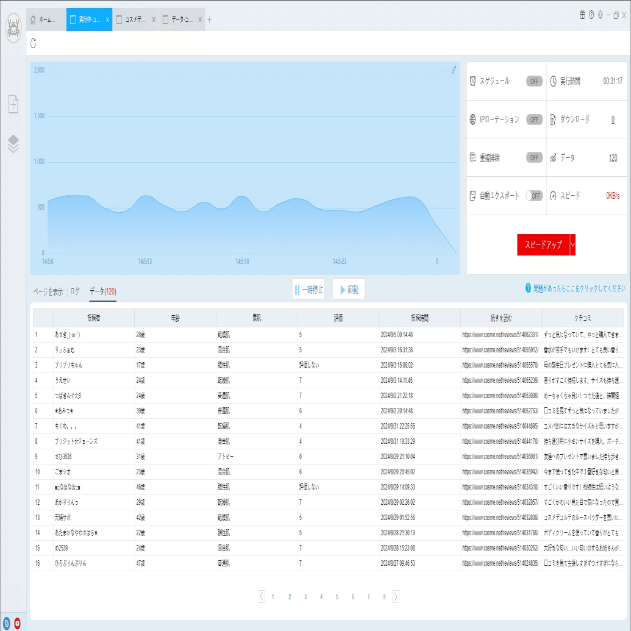This screenshot has height=631, width=631.
Task: Turn on the 重複排除 switch
Action: tap(535, 157)
